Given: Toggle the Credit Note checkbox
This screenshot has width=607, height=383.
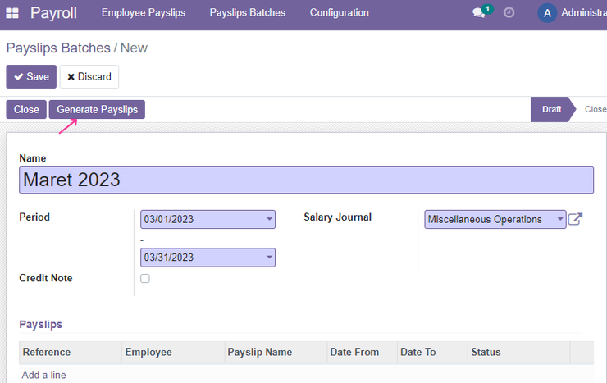Looking at the screenshot, I should (145, 278).
